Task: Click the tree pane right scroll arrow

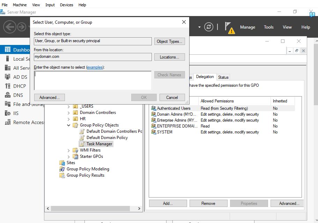Action: click(139, 208)
